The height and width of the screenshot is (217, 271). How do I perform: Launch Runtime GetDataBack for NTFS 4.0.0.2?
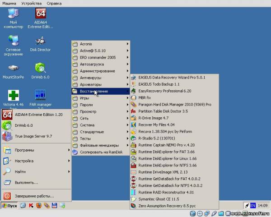coord(174,185)
